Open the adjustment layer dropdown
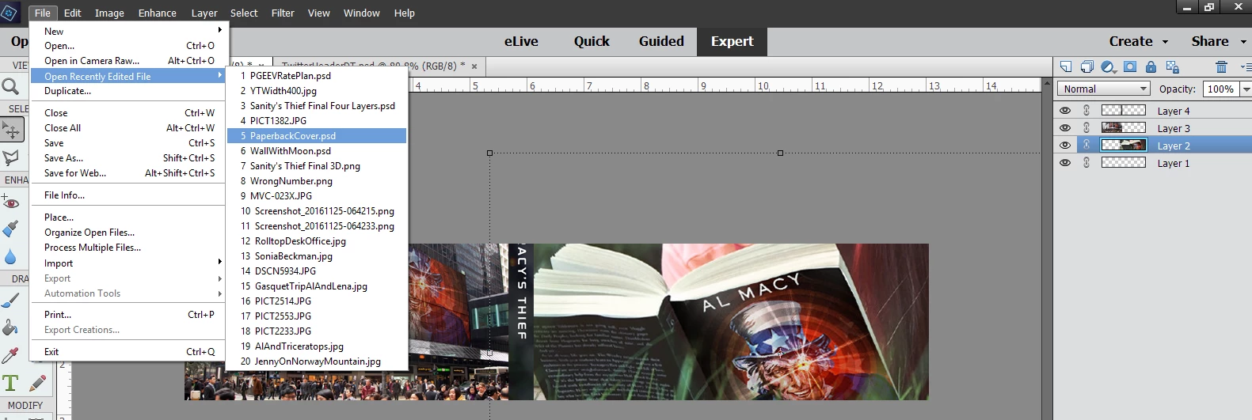Viewport: 1252px width, 420px height. click(1109, 67)
